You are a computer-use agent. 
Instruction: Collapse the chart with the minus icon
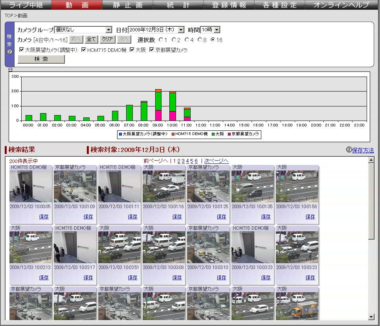tap(11, 70)
